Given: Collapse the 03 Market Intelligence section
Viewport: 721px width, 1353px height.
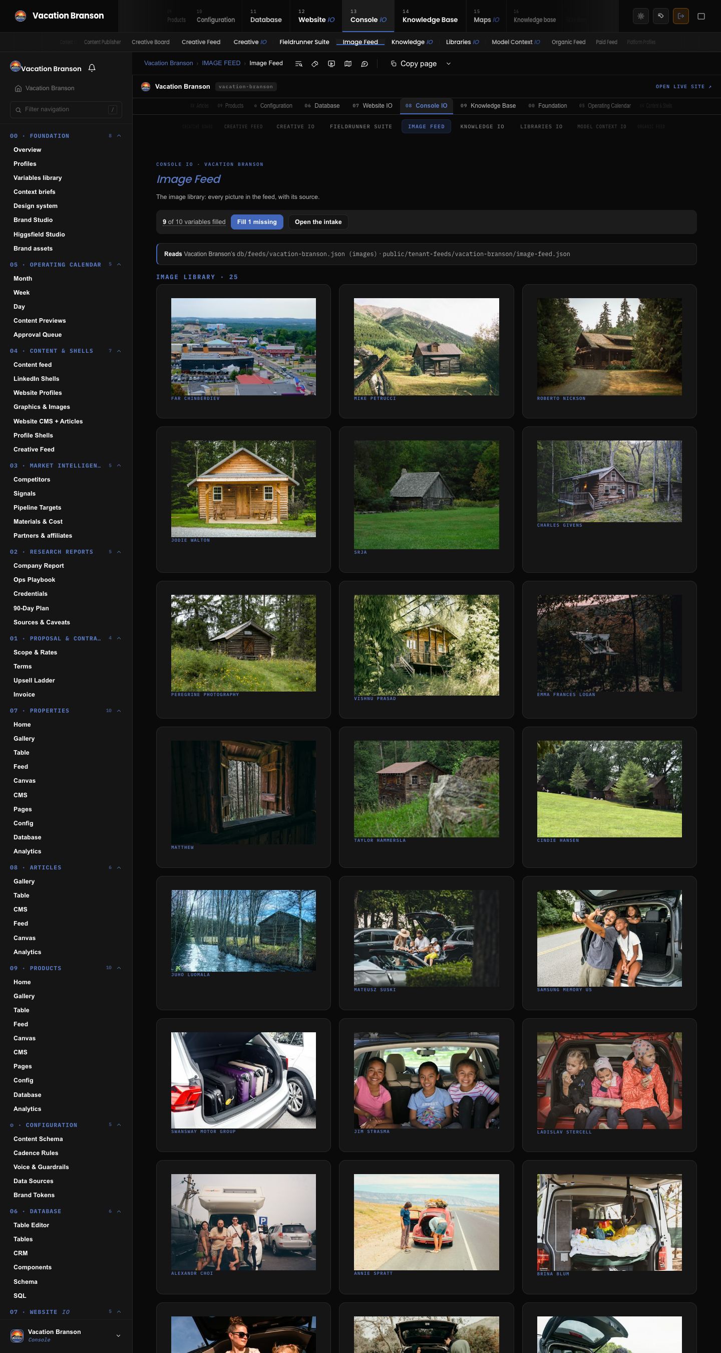Looking at the screenshot, I should (119, 466).
